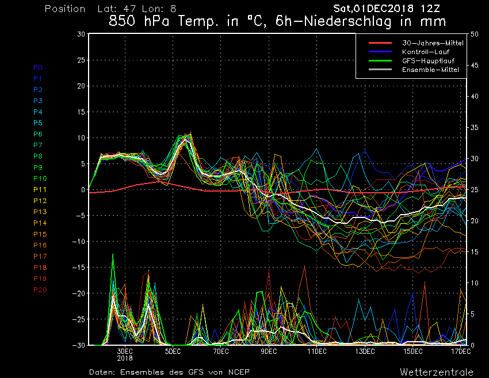Select the "30-Jahres-Mittel" legend label
Image resolution: width=489 pixels, height=378 pixels.
(433, 43)
